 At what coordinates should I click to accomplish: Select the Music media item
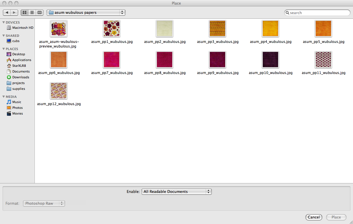click(x=17, y=102)
